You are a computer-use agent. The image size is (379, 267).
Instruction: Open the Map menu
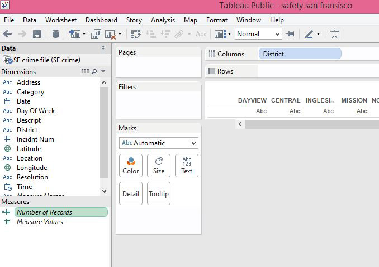(x=191, y=20)
